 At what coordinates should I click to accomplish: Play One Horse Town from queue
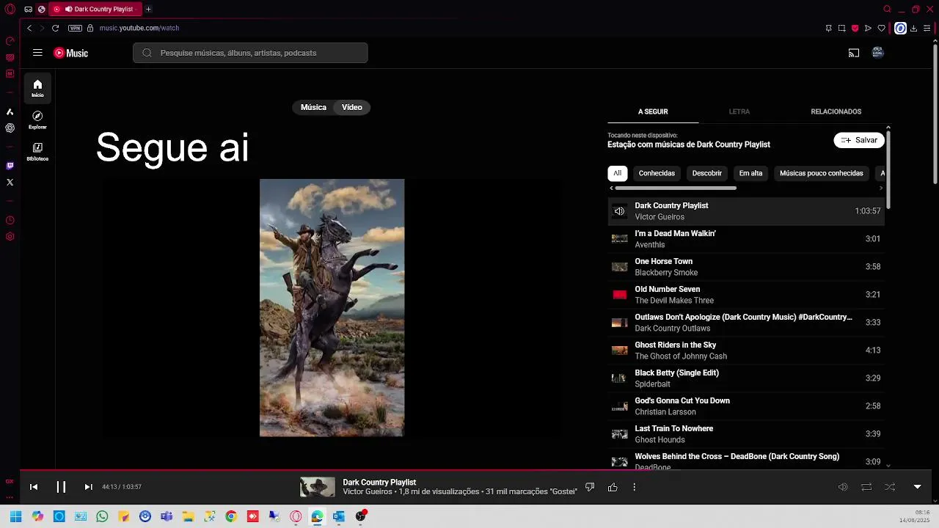746,267
